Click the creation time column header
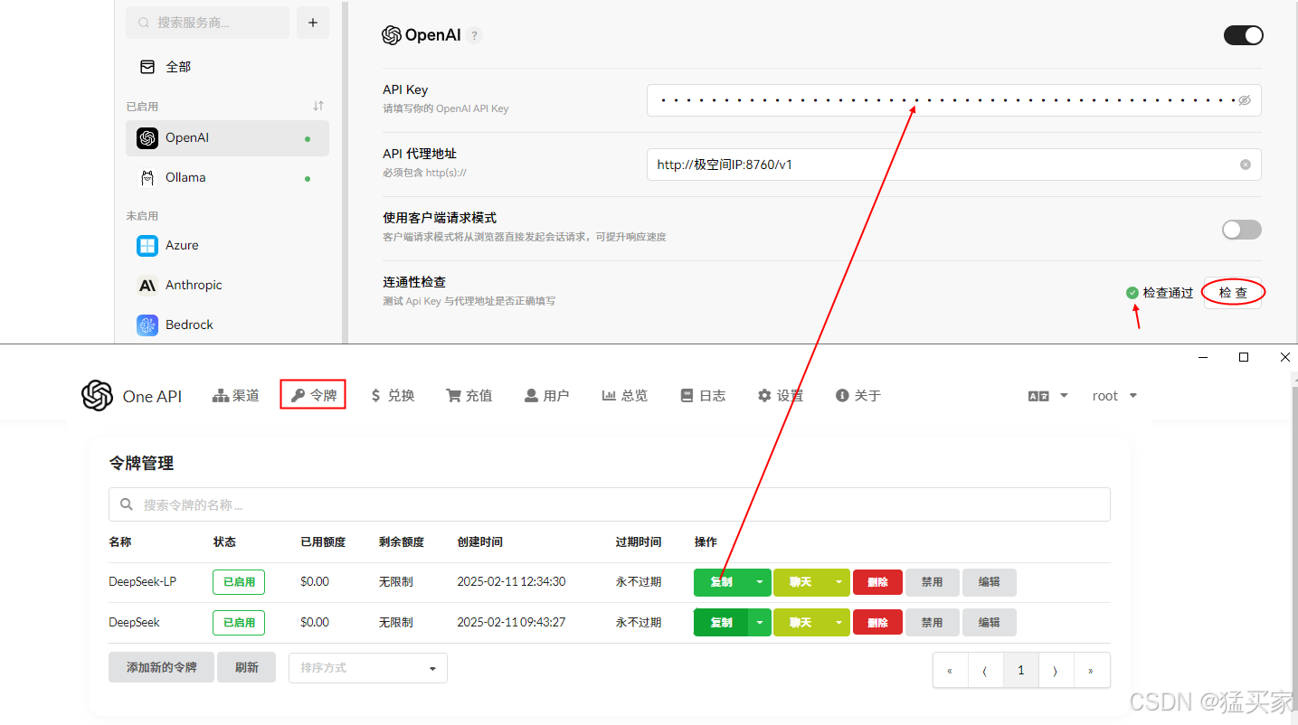This screenshot has height=725, width=1298. (x=480, y=542)
